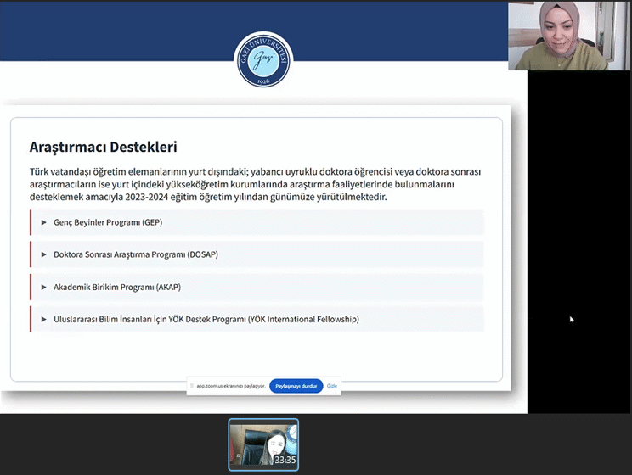Expand the DOSAP disclosure triangle
Screen dimensions: 632x475
coord(44,254)
